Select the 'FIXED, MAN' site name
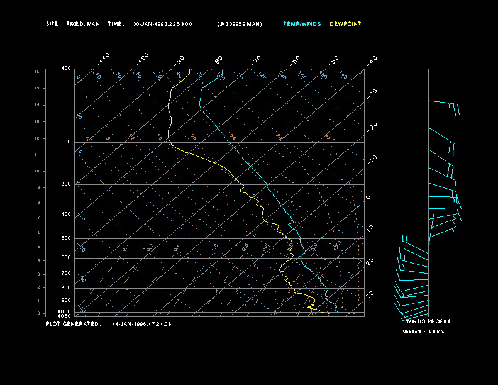Viewport: 498px width, 385px height. [83, 24]
